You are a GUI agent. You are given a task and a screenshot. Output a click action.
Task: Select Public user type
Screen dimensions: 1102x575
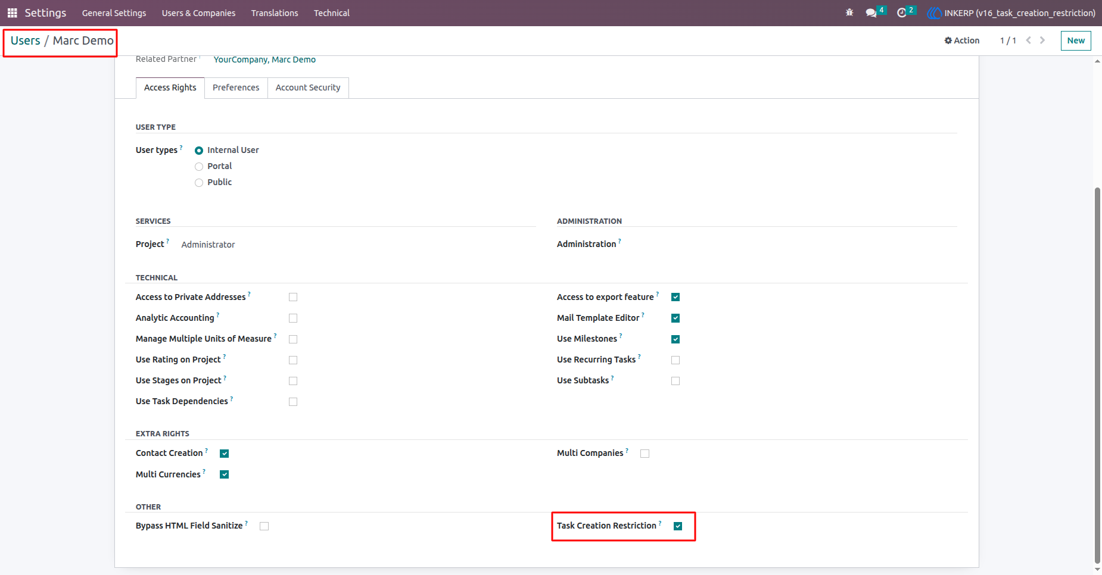(199, 183)
